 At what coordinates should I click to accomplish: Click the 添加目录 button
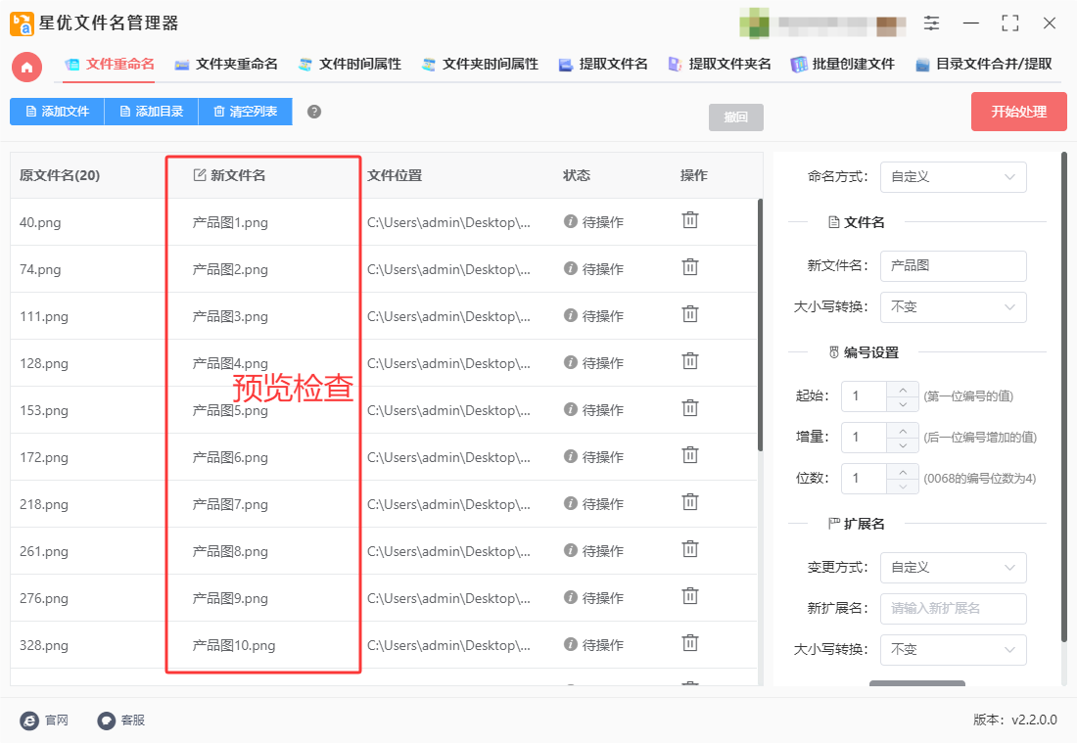point(151,112)
